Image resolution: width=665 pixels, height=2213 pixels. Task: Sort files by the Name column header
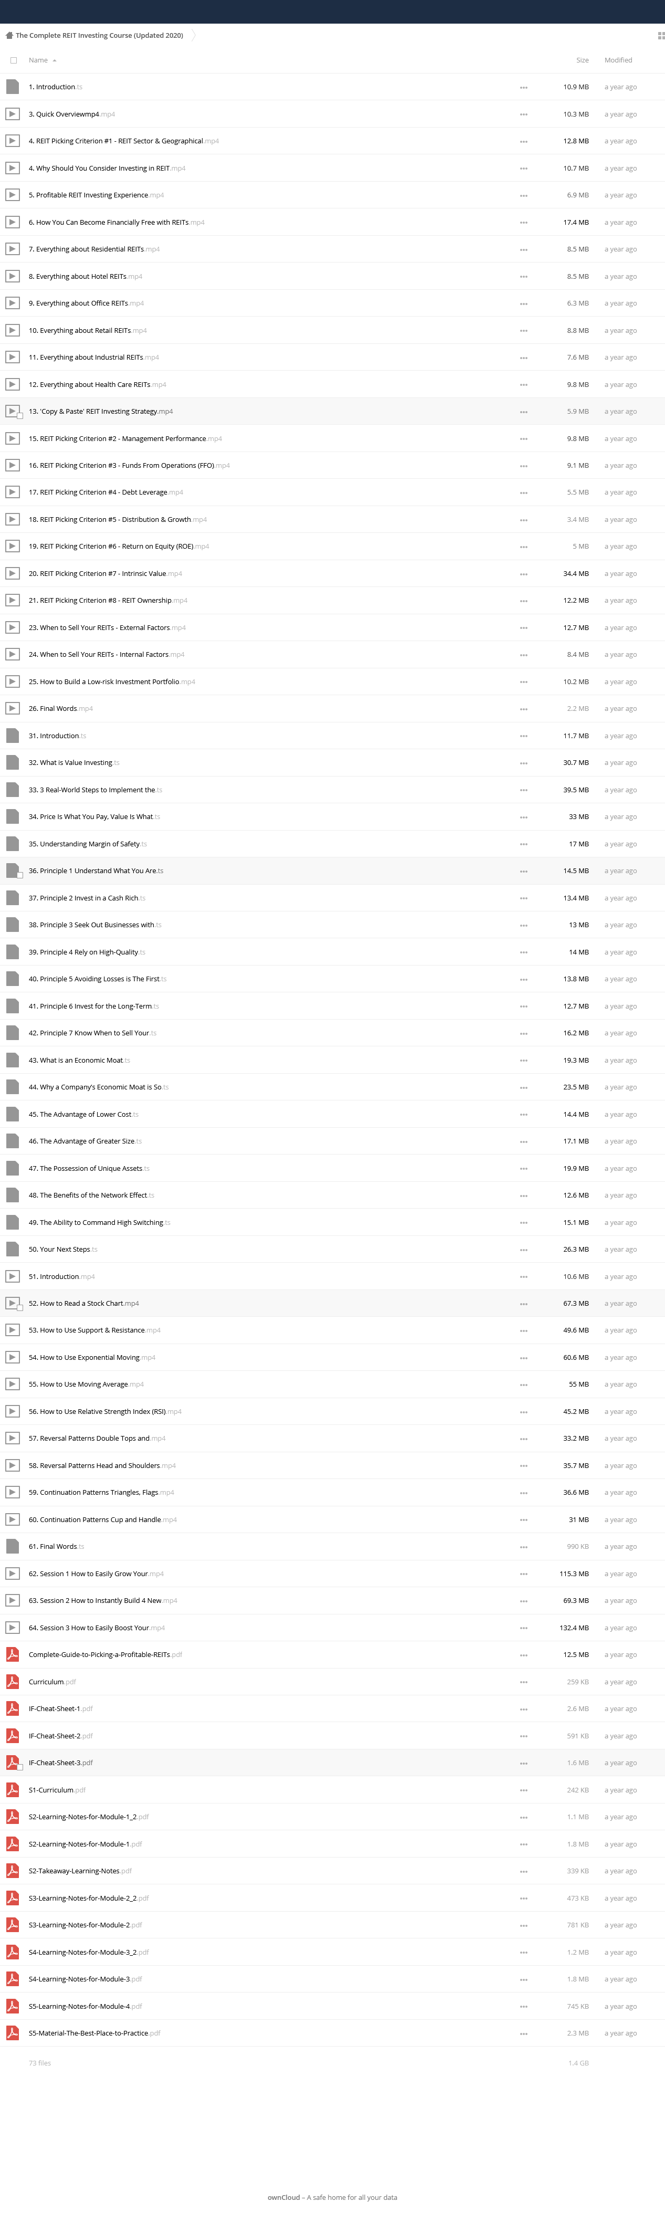(x=38, y=60)
